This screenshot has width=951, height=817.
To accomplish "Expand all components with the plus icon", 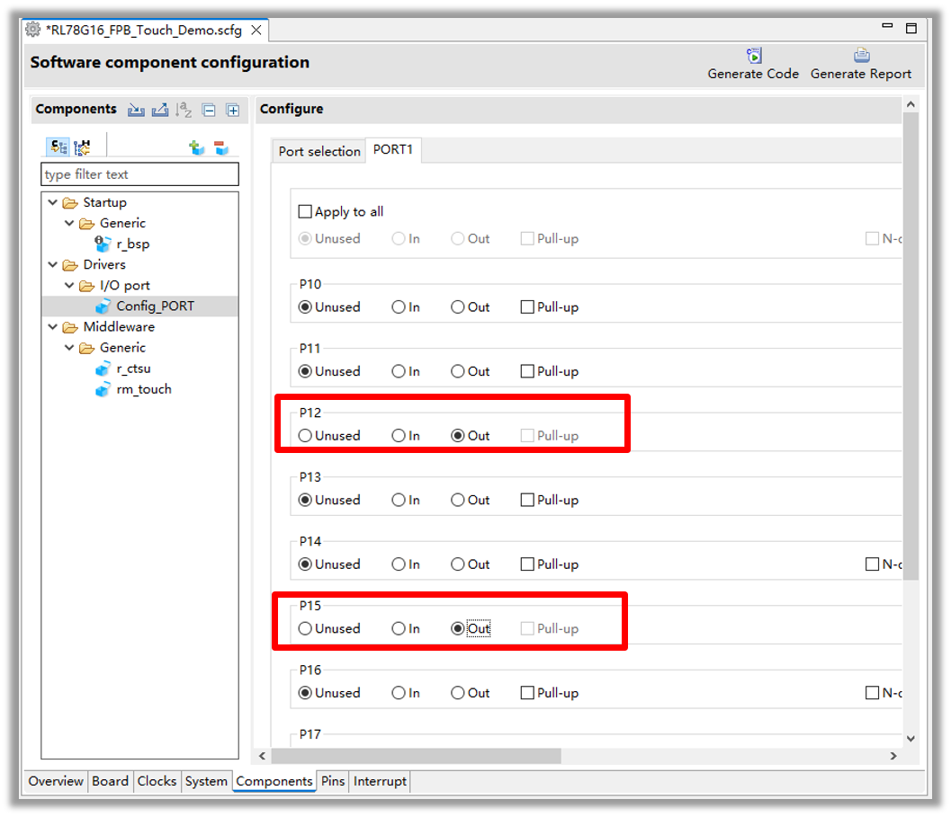I will click(232, 111).
